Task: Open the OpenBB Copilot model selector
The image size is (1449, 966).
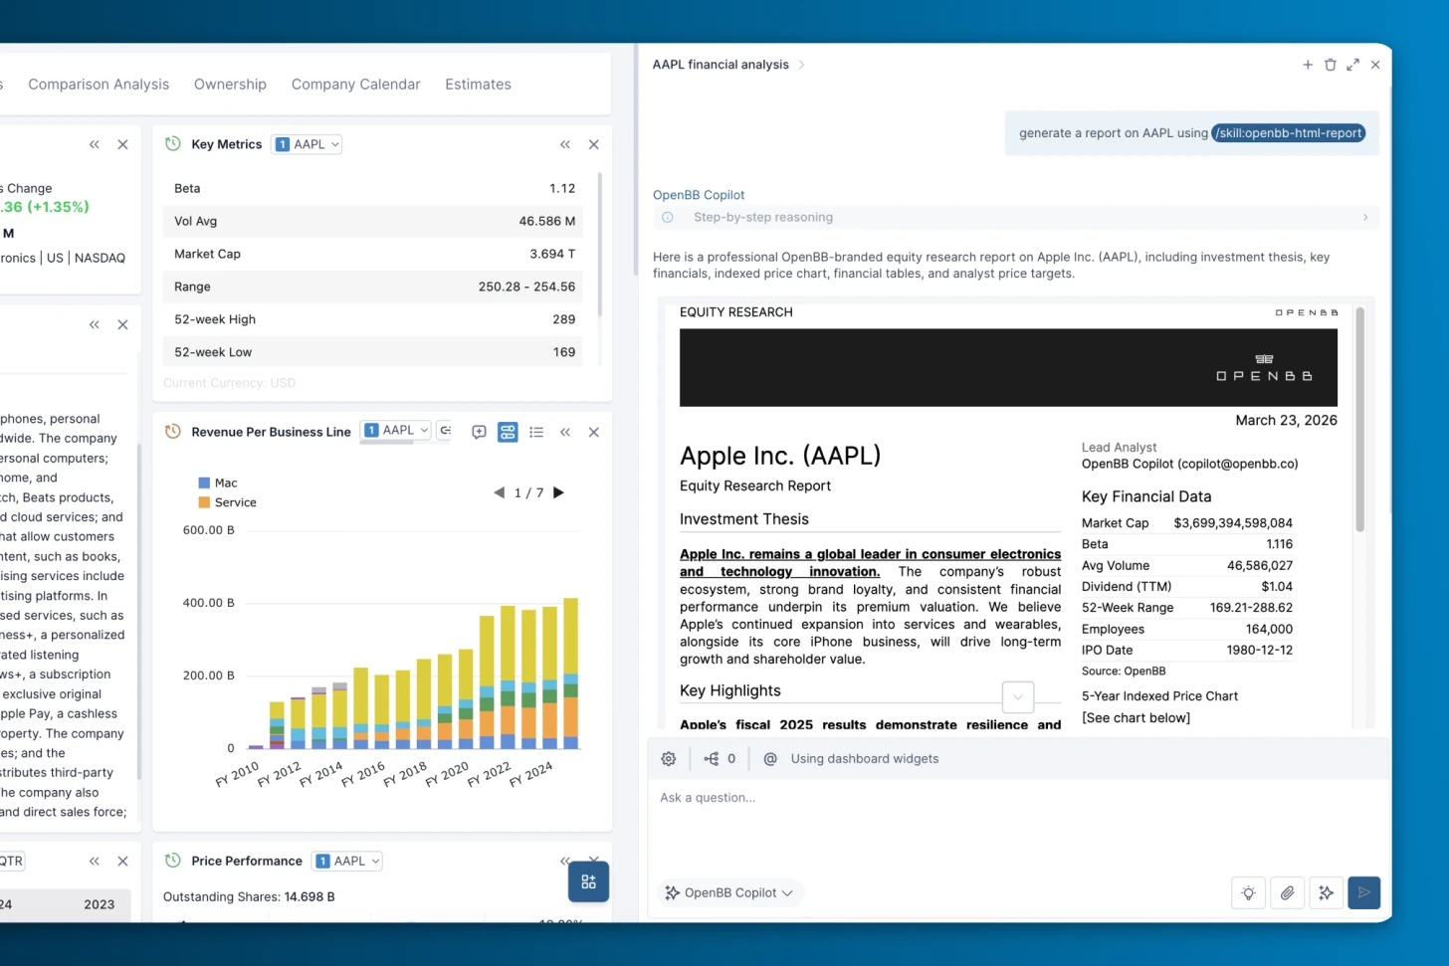Action: coord(729,893)
